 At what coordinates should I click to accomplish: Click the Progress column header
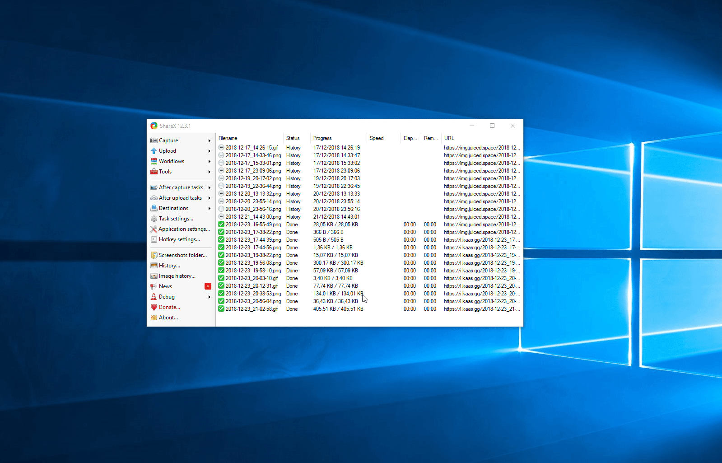[x=322, y=138]
